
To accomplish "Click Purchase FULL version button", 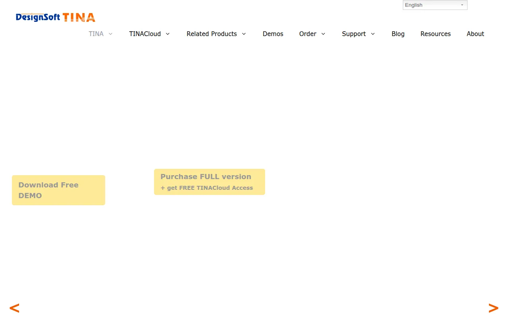I will pos(210,182).
